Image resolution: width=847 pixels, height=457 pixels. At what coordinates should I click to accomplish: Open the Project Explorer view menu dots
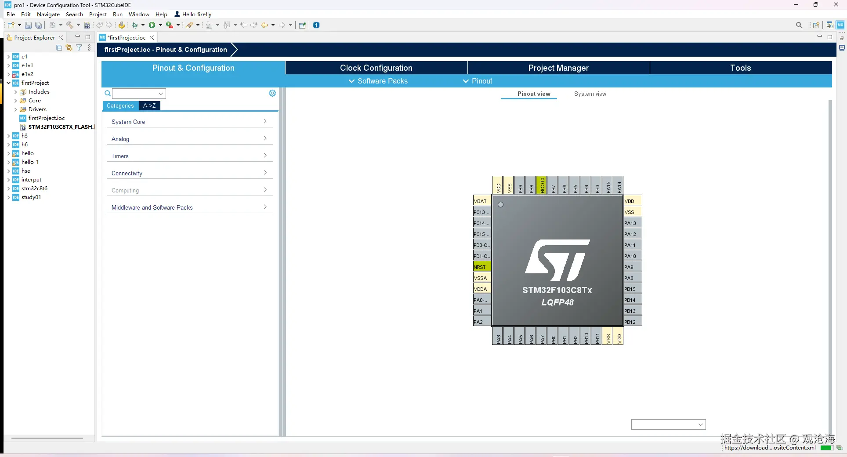[89, 47]
